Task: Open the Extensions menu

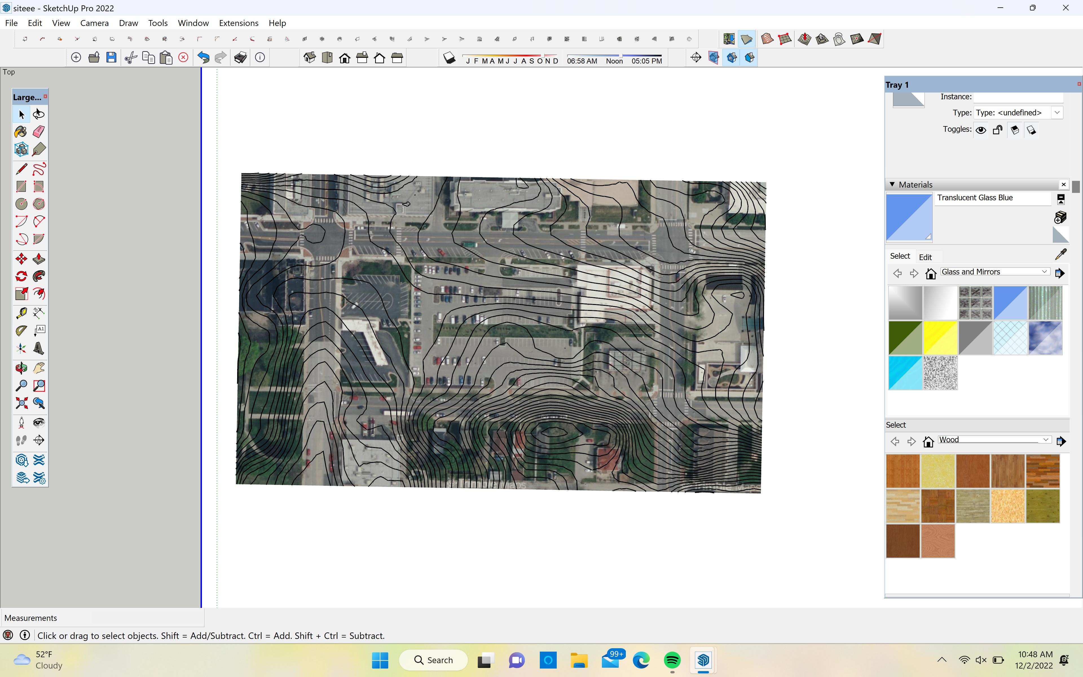Action: (x=239, y=23)
